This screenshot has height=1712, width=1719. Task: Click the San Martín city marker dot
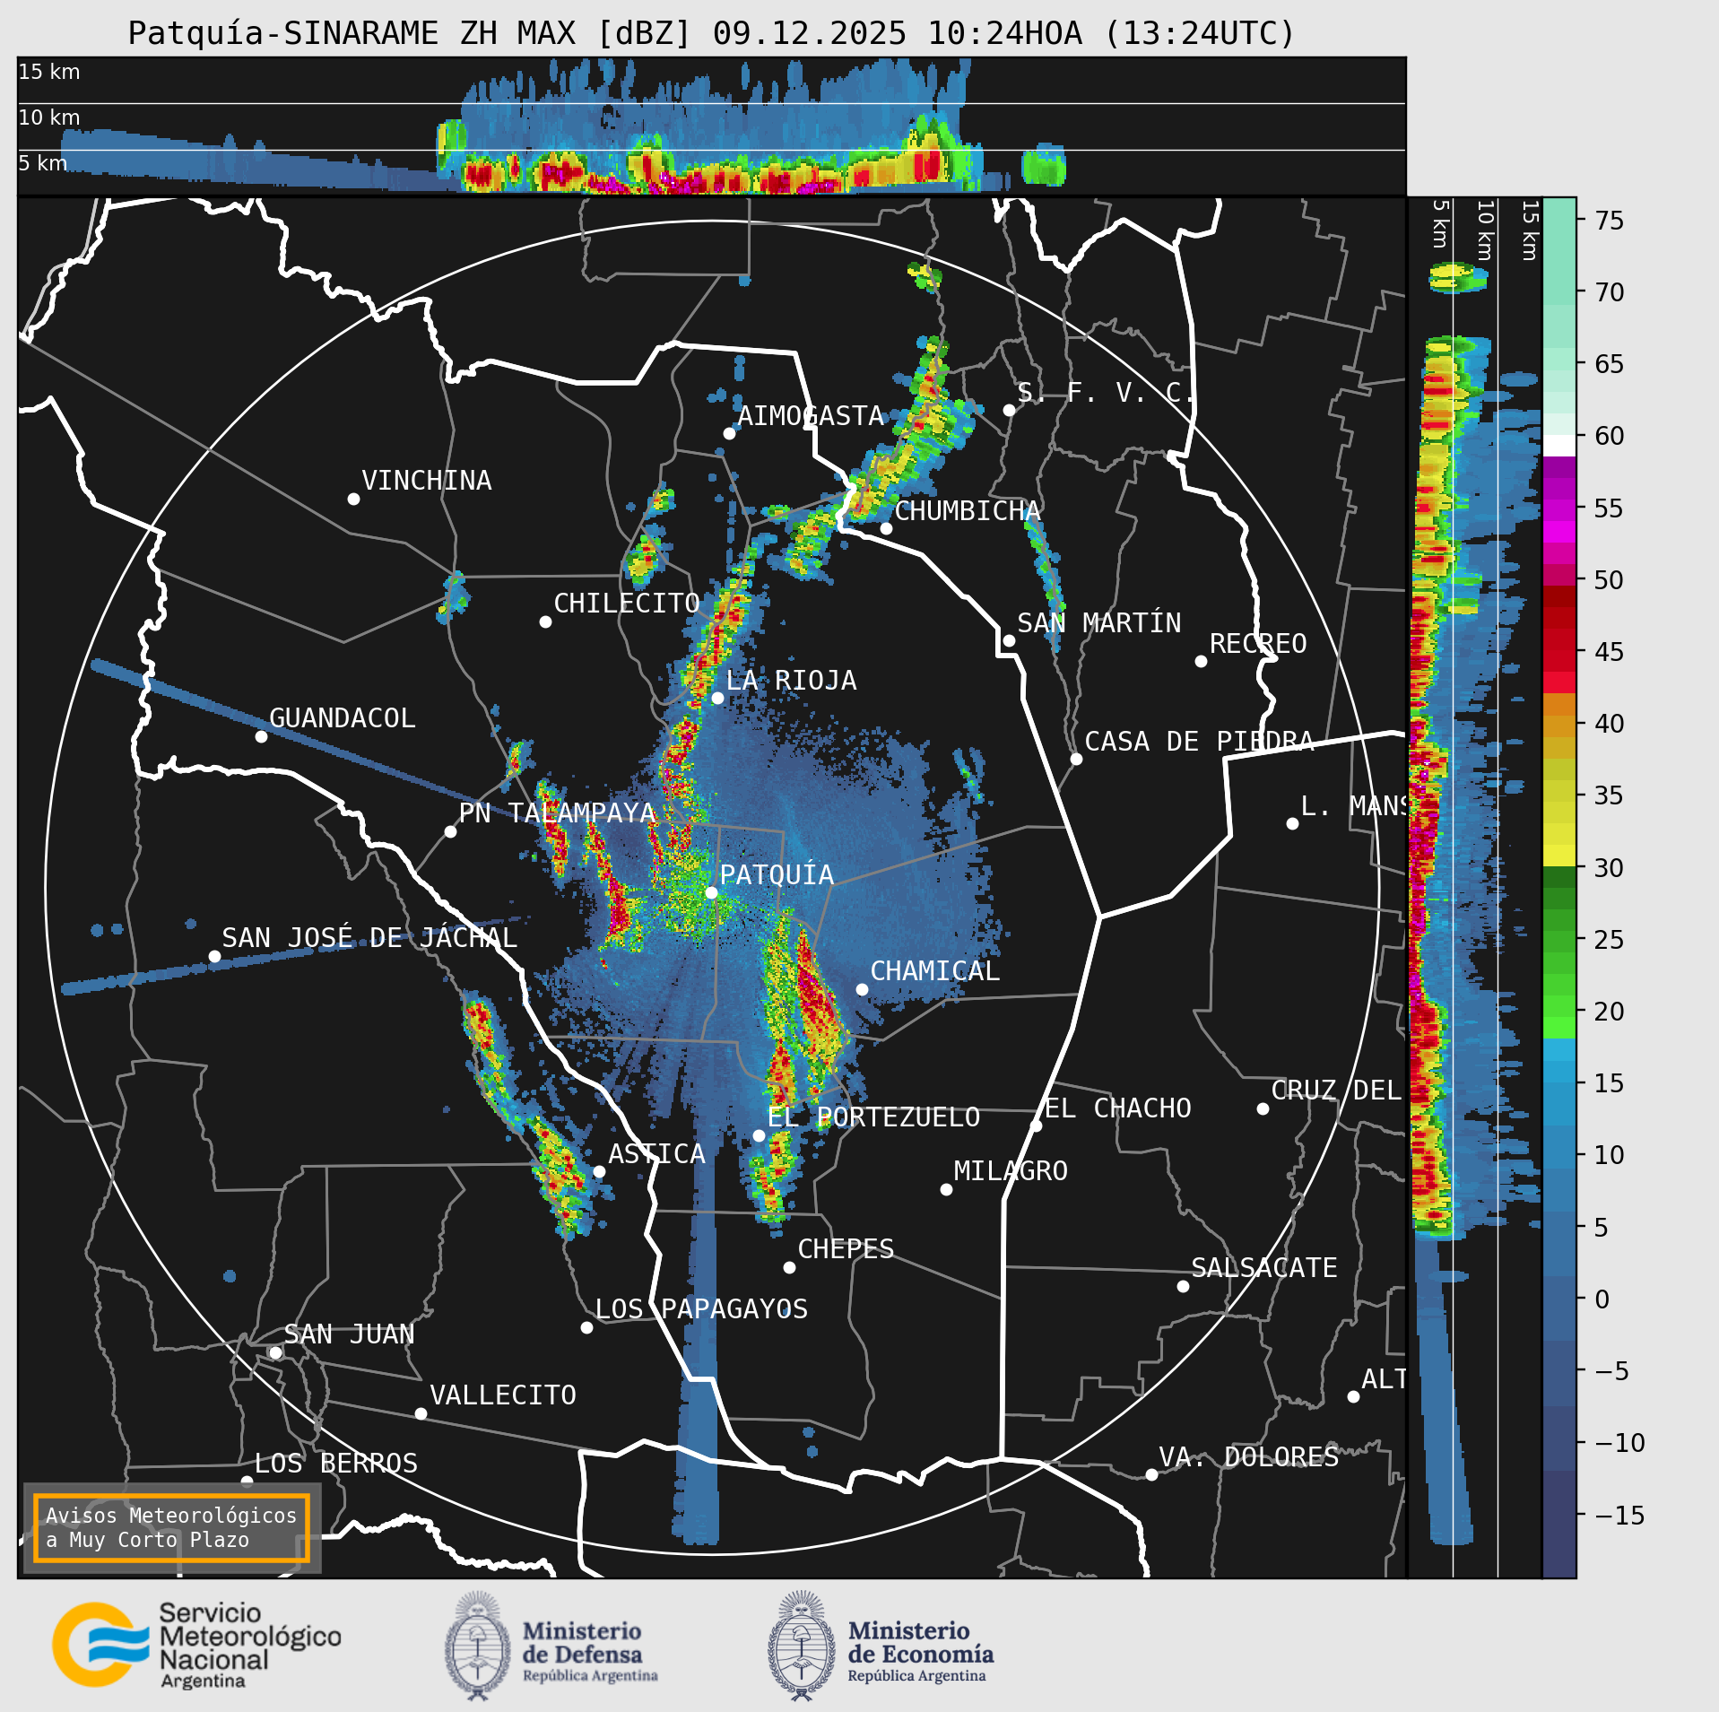click(x=1009, y=640)
